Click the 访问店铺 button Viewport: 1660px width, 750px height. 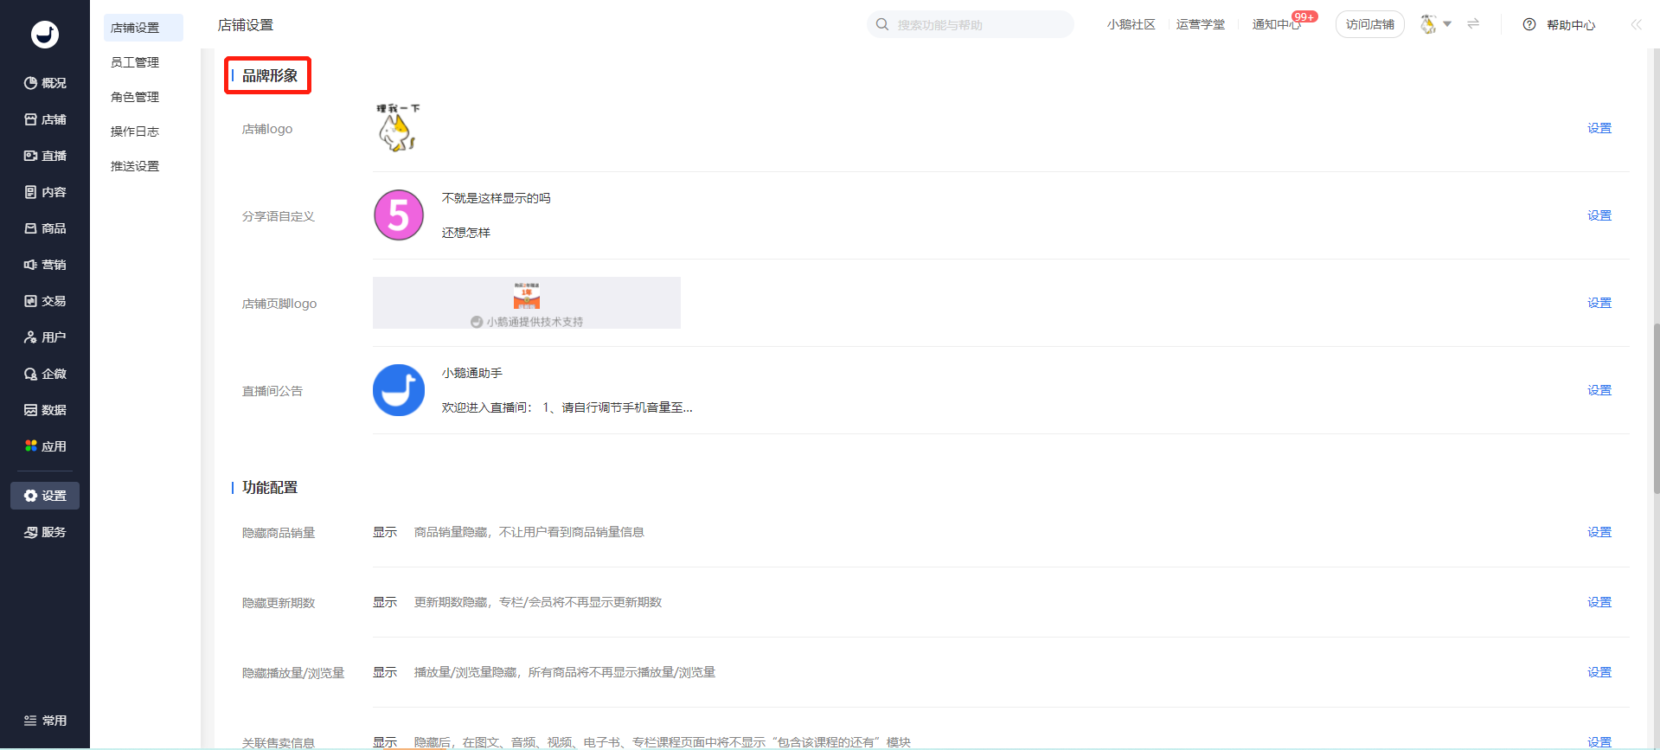[1370, 24]
